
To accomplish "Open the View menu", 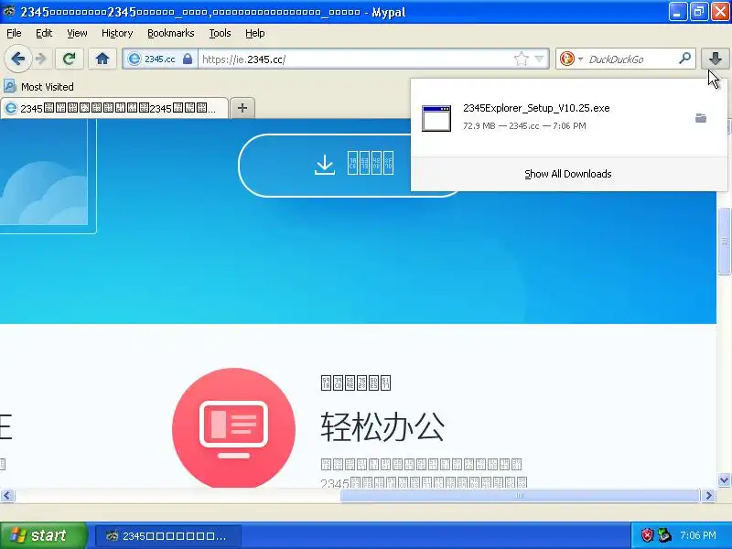I will 77,33.
